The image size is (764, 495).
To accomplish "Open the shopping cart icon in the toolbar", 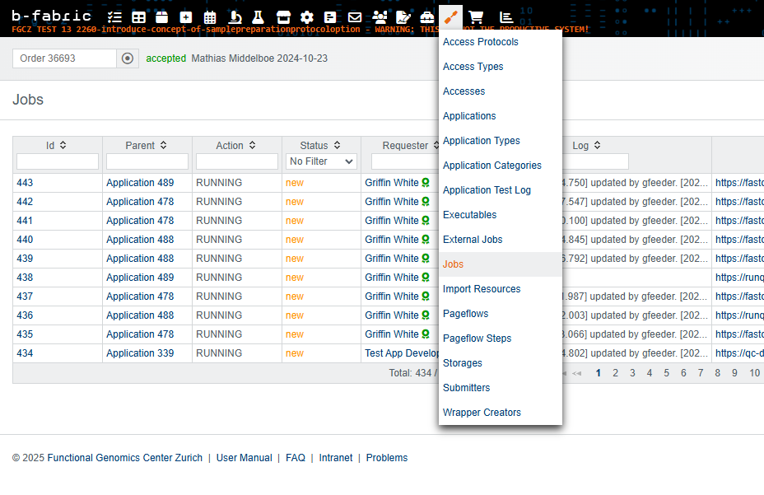I will 476,16.
